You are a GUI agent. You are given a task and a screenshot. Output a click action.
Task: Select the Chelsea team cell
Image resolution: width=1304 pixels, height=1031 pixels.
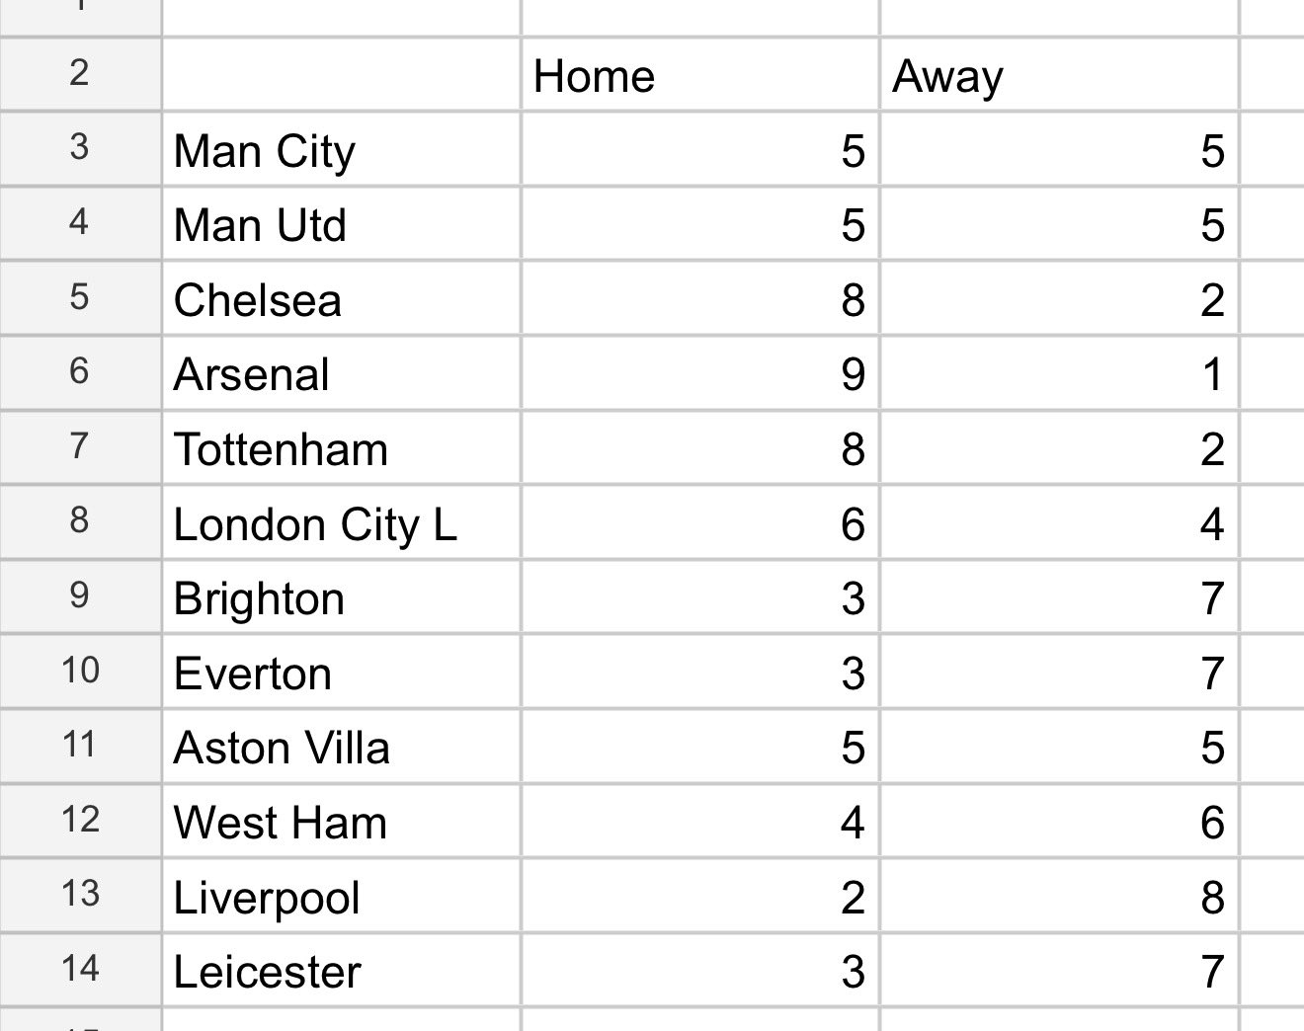tap(341, 299)
